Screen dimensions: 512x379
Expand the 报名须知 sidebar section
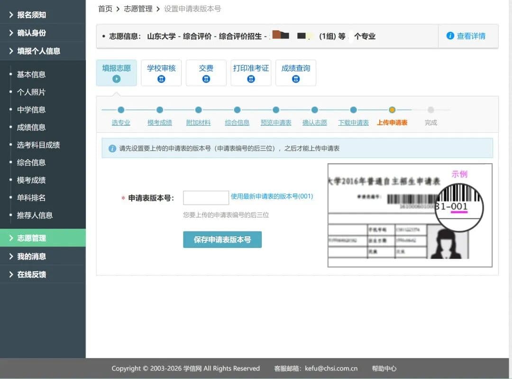[43, 15]
